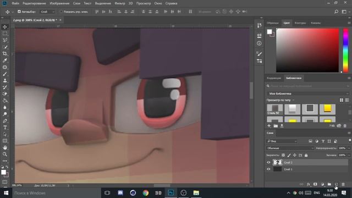Switch to the Коррекция tab
The width and height of the screenshot is (352, 198).
pyautogui.click(x=274, y=78)
